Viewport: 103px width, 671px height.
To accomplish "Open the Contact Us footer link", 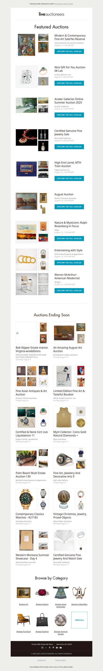I will pos(41,660).
